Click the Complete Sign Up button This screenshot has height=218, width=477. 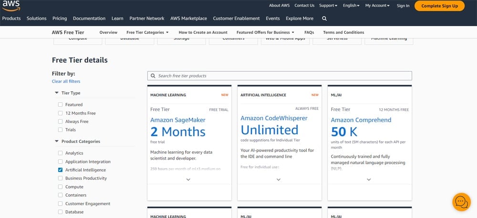[440, 6]
